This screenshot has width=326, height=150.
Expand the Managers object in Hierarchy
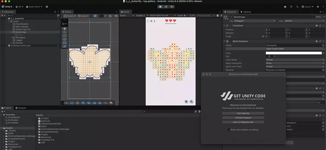[11, 37]
